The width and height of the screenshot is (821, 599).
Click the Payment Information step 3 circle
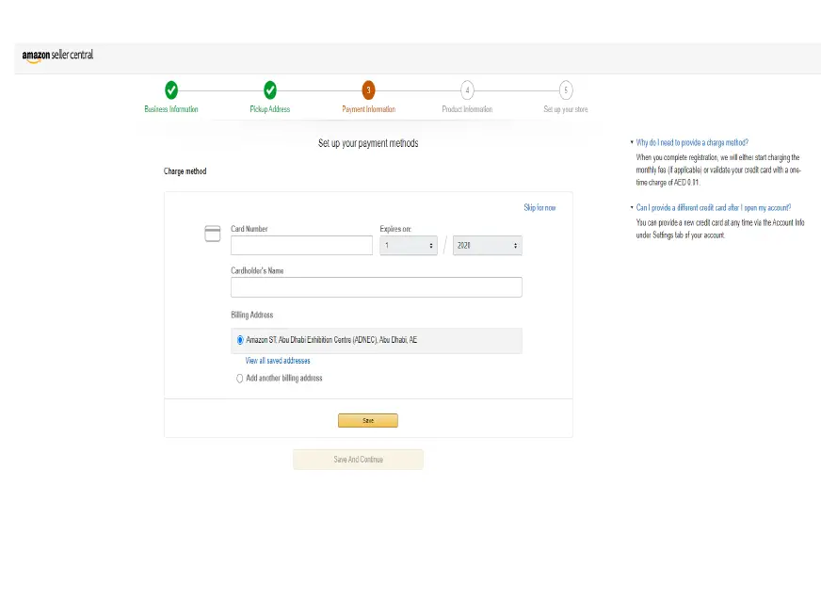click(x=368, y=89)
